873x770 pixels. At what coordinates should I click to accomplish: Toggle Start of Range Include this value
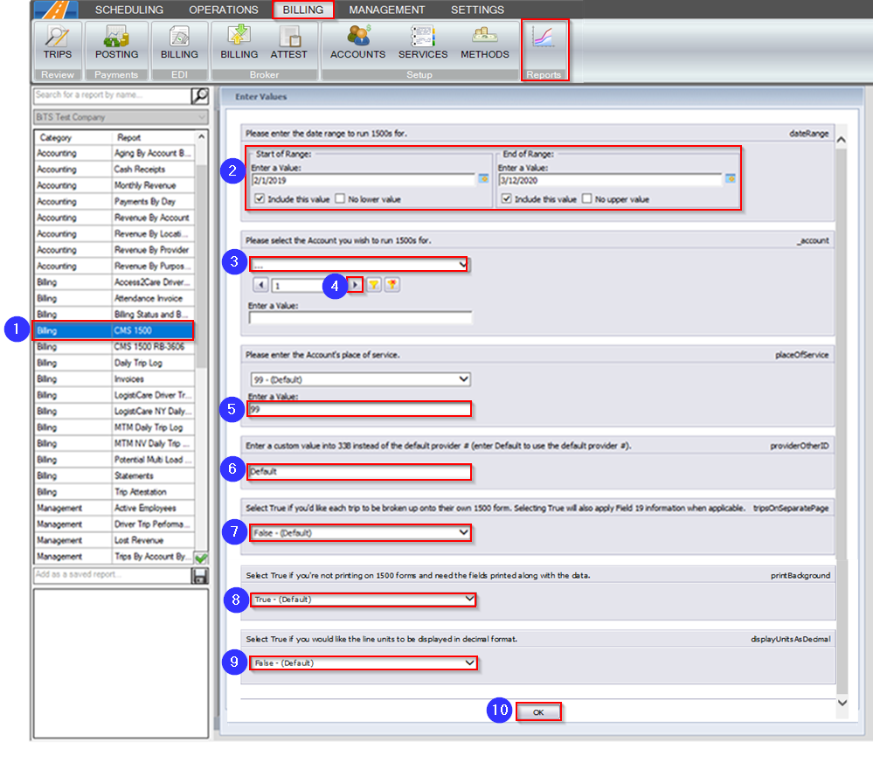[260, 198]
